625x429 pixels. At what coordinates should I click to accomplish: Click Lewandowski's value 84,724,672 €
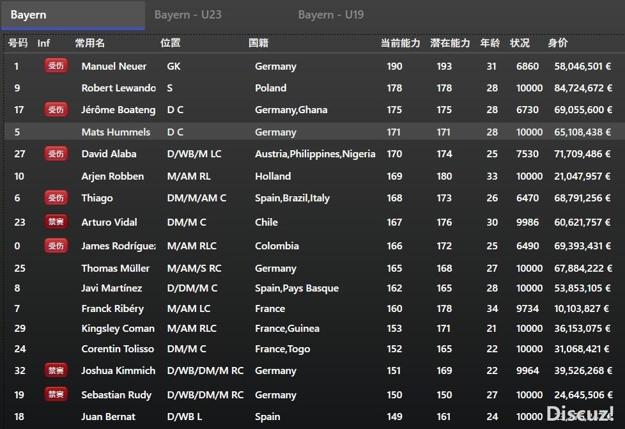(x=583, y=88)
